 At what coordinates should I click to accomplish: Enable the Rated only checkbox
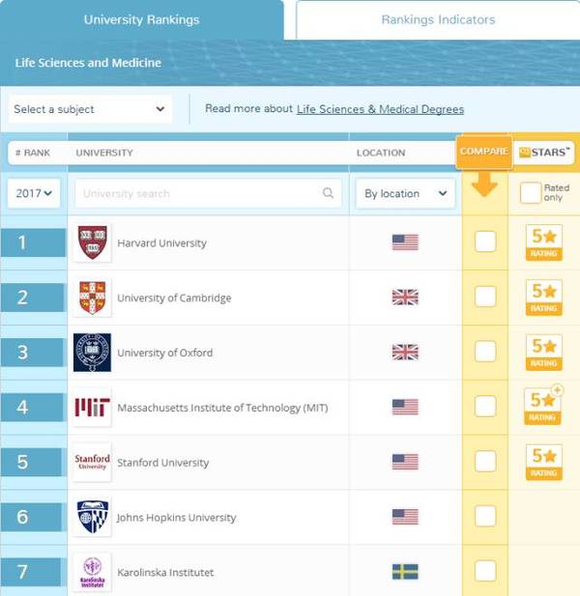click(530, 193)
